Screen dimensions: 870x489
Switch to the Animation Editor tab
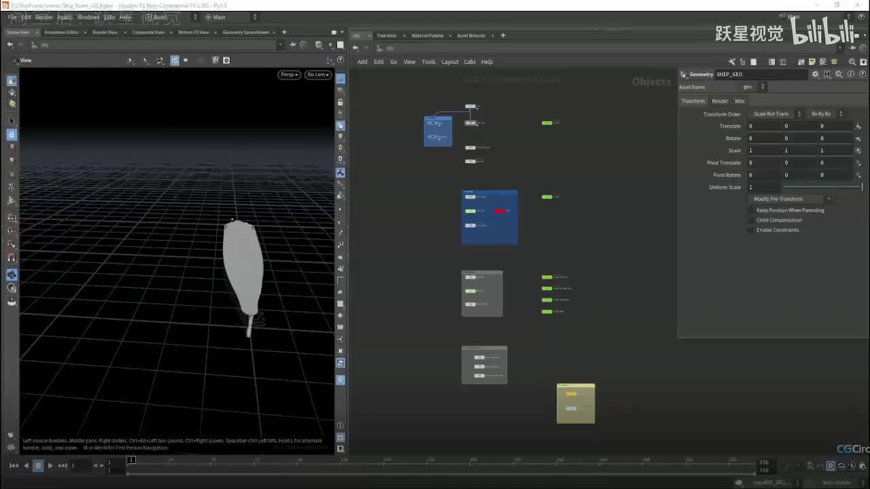(x=62, y=32)
